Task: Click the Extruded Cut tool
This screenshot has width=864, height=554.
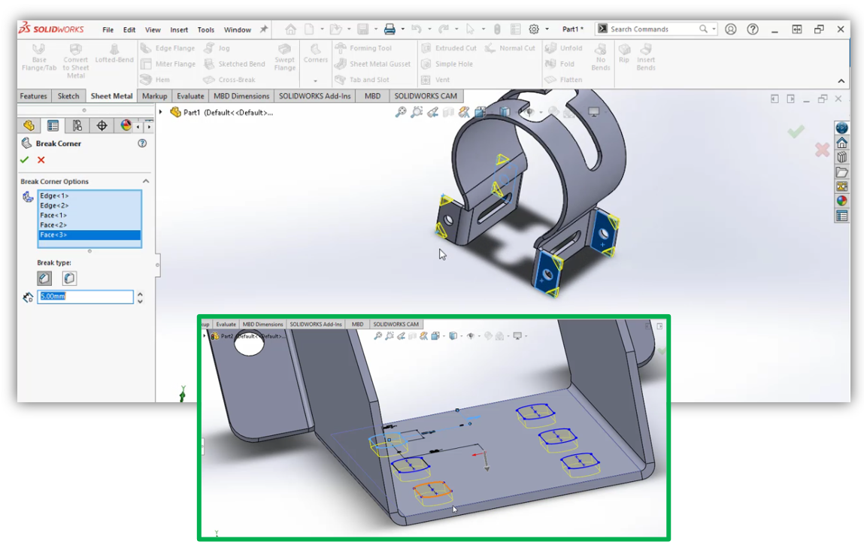Action: point(449,48)
